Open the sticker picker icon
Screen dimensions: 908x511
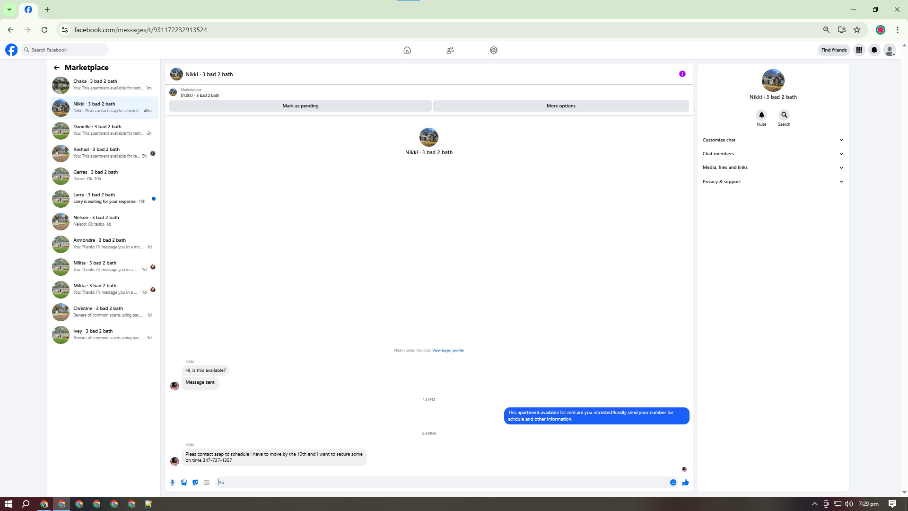click(195, 483)
